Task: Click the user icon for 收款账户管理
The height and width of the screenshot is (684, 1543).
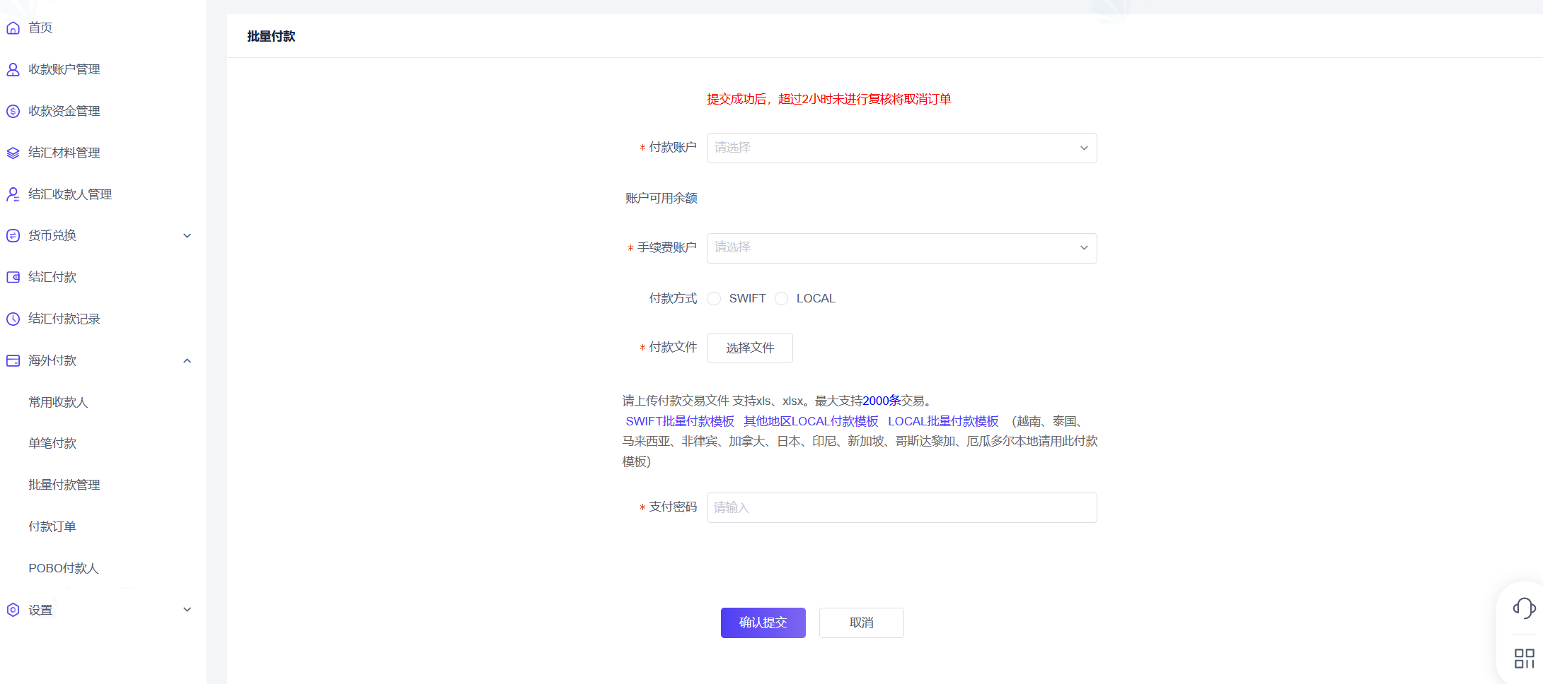Action: pos(13,69)
